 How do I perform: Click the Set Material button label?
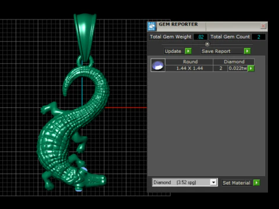pyautogui.click(x=237, y=183)
